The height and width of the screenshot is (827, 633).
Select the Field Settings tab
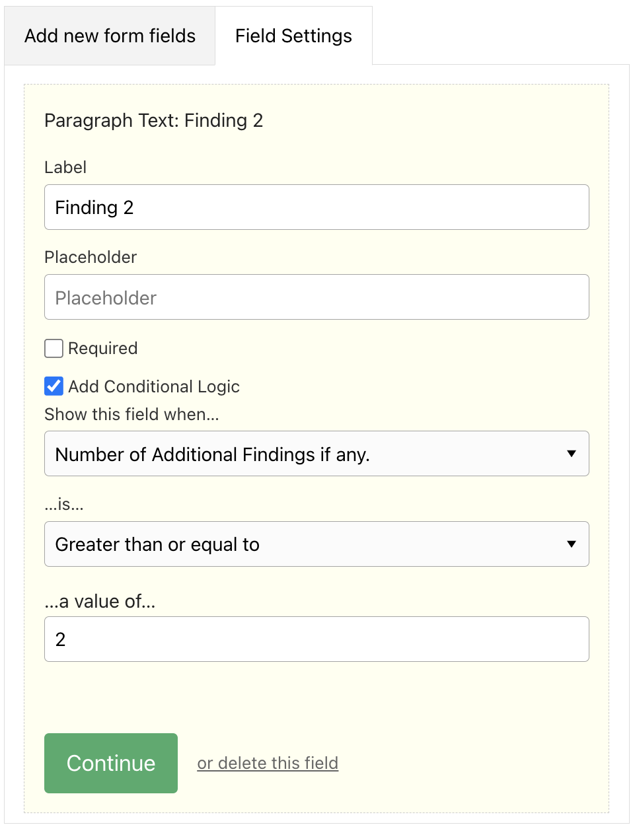click(293, 36)
